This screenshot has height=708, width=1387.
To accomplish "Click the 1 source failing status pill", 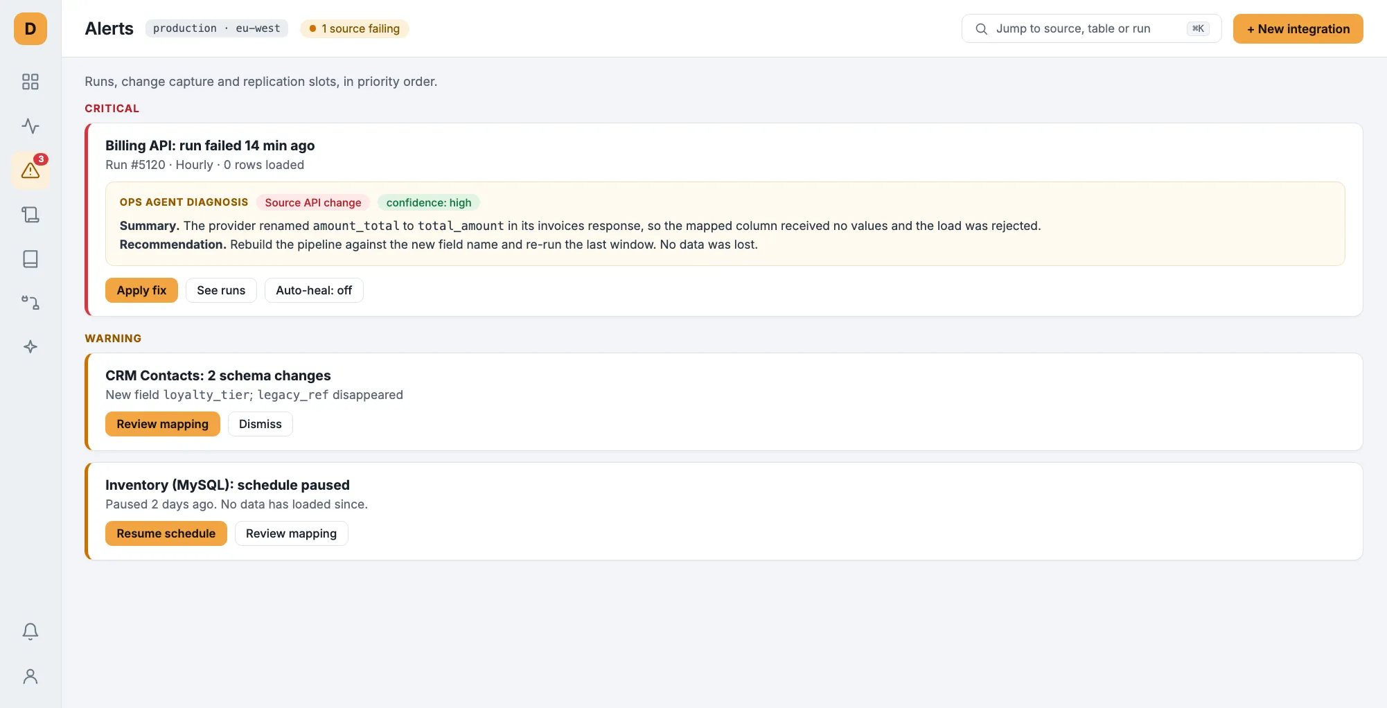I will point(354,28).
